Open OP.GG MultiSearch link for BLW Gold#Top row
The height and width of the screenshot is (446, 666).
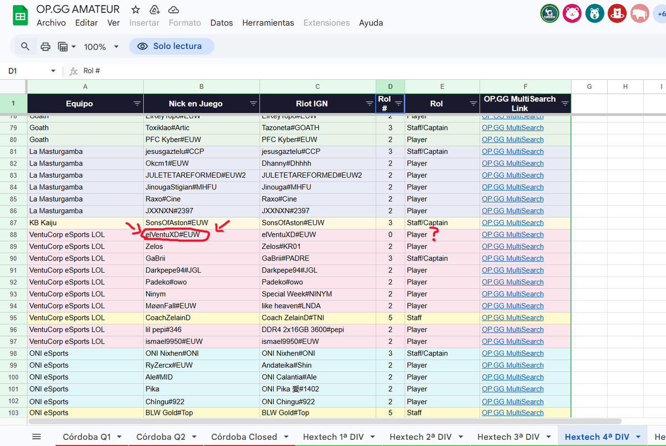[x=513, y=413]
